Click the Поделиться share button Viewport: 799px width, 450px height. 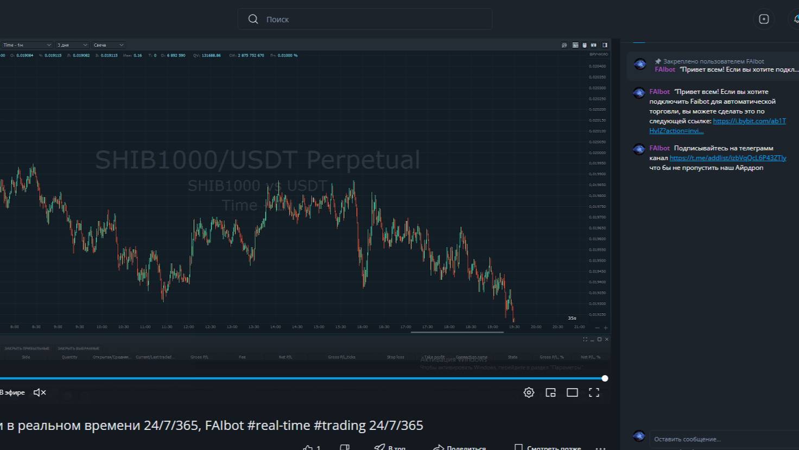pos(459,447)
